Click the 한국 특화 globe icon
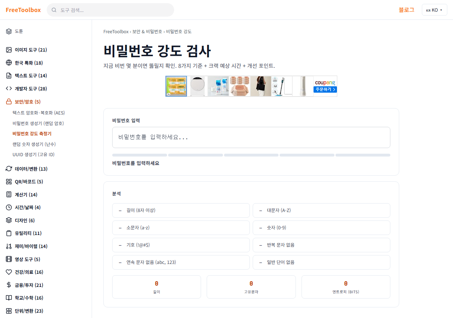Image resolution: width=453 pixels, height=318 pixels. click(9, 63)
